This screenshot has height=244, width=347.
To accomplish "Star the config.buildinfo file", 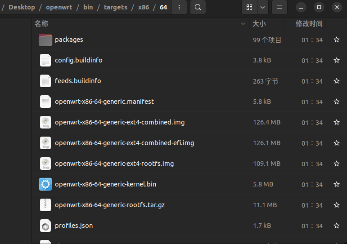I will point(336,60).
